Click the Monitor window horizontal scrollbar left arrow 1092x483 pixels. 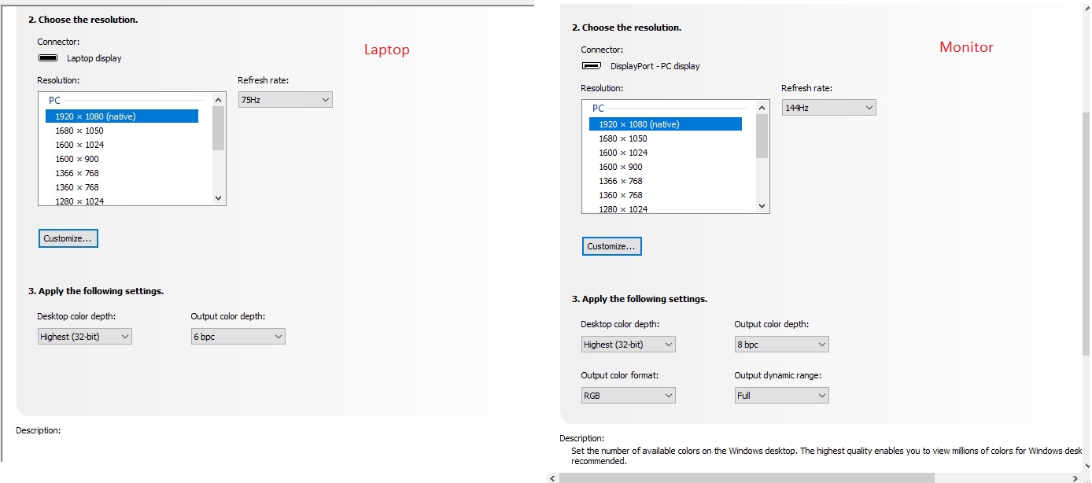[x=552, y=477]
